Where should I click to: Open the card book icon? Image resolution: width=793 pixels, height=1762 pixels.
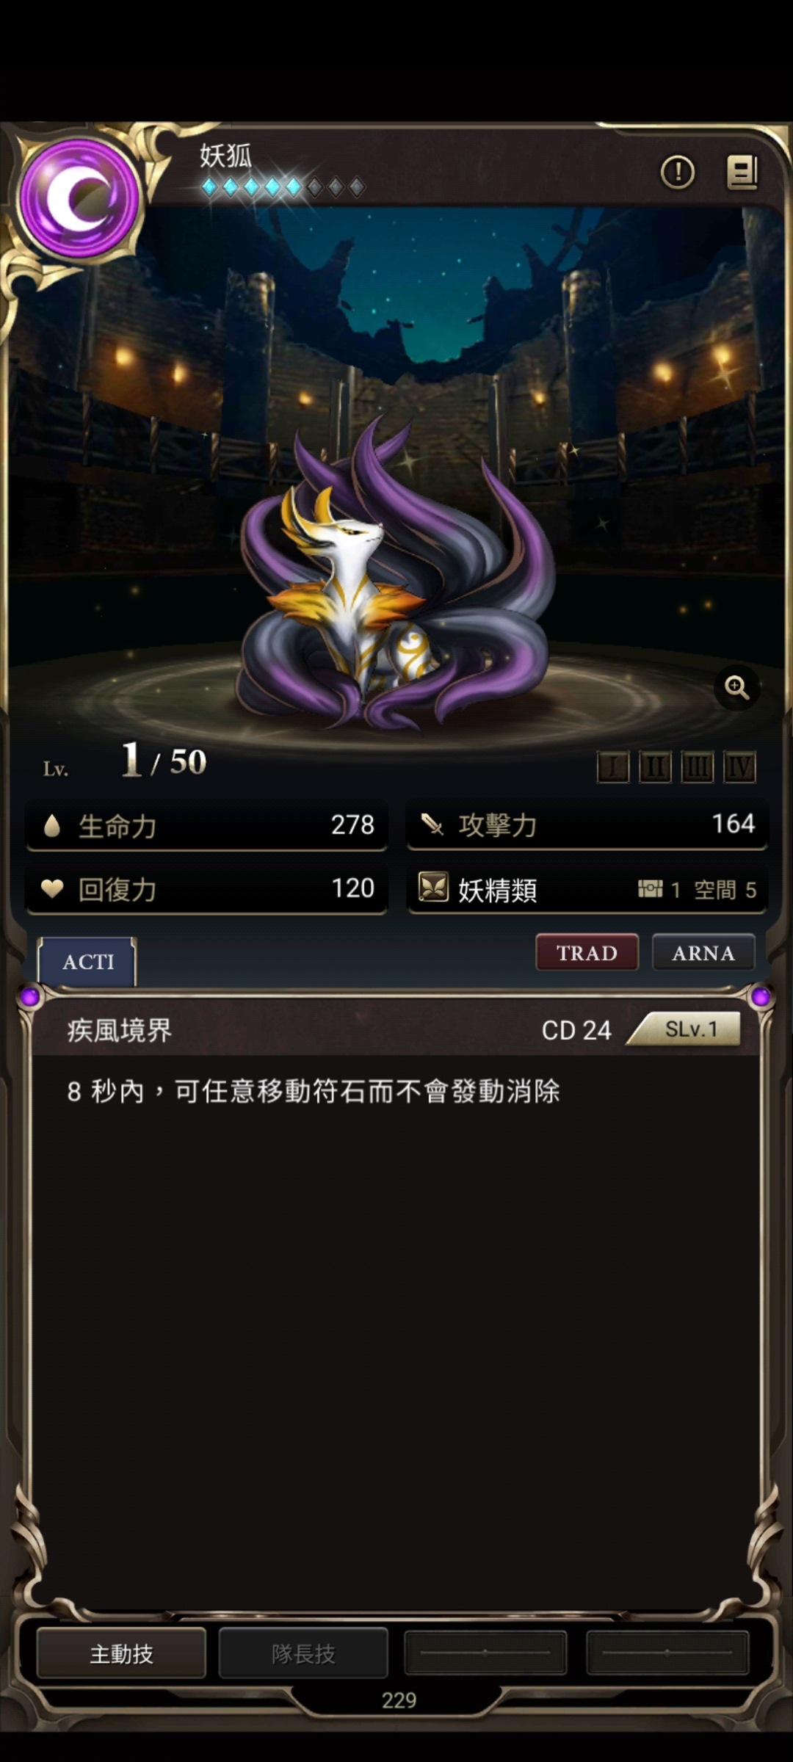742,173
